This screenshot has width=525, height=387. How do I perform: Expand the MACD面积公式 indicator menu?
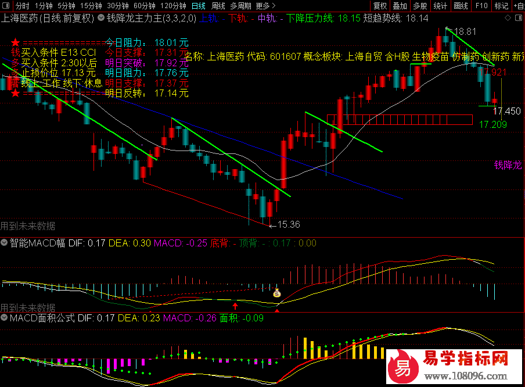(5, 318)
